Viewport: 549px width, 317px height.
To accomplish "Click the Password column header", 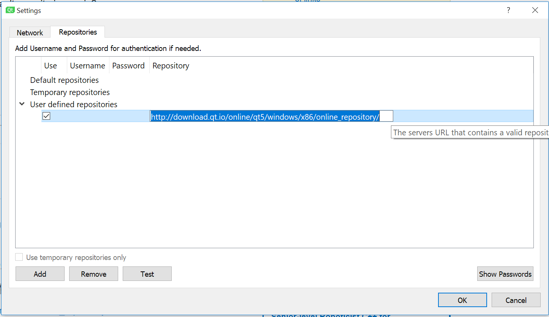I will [129, 66].
